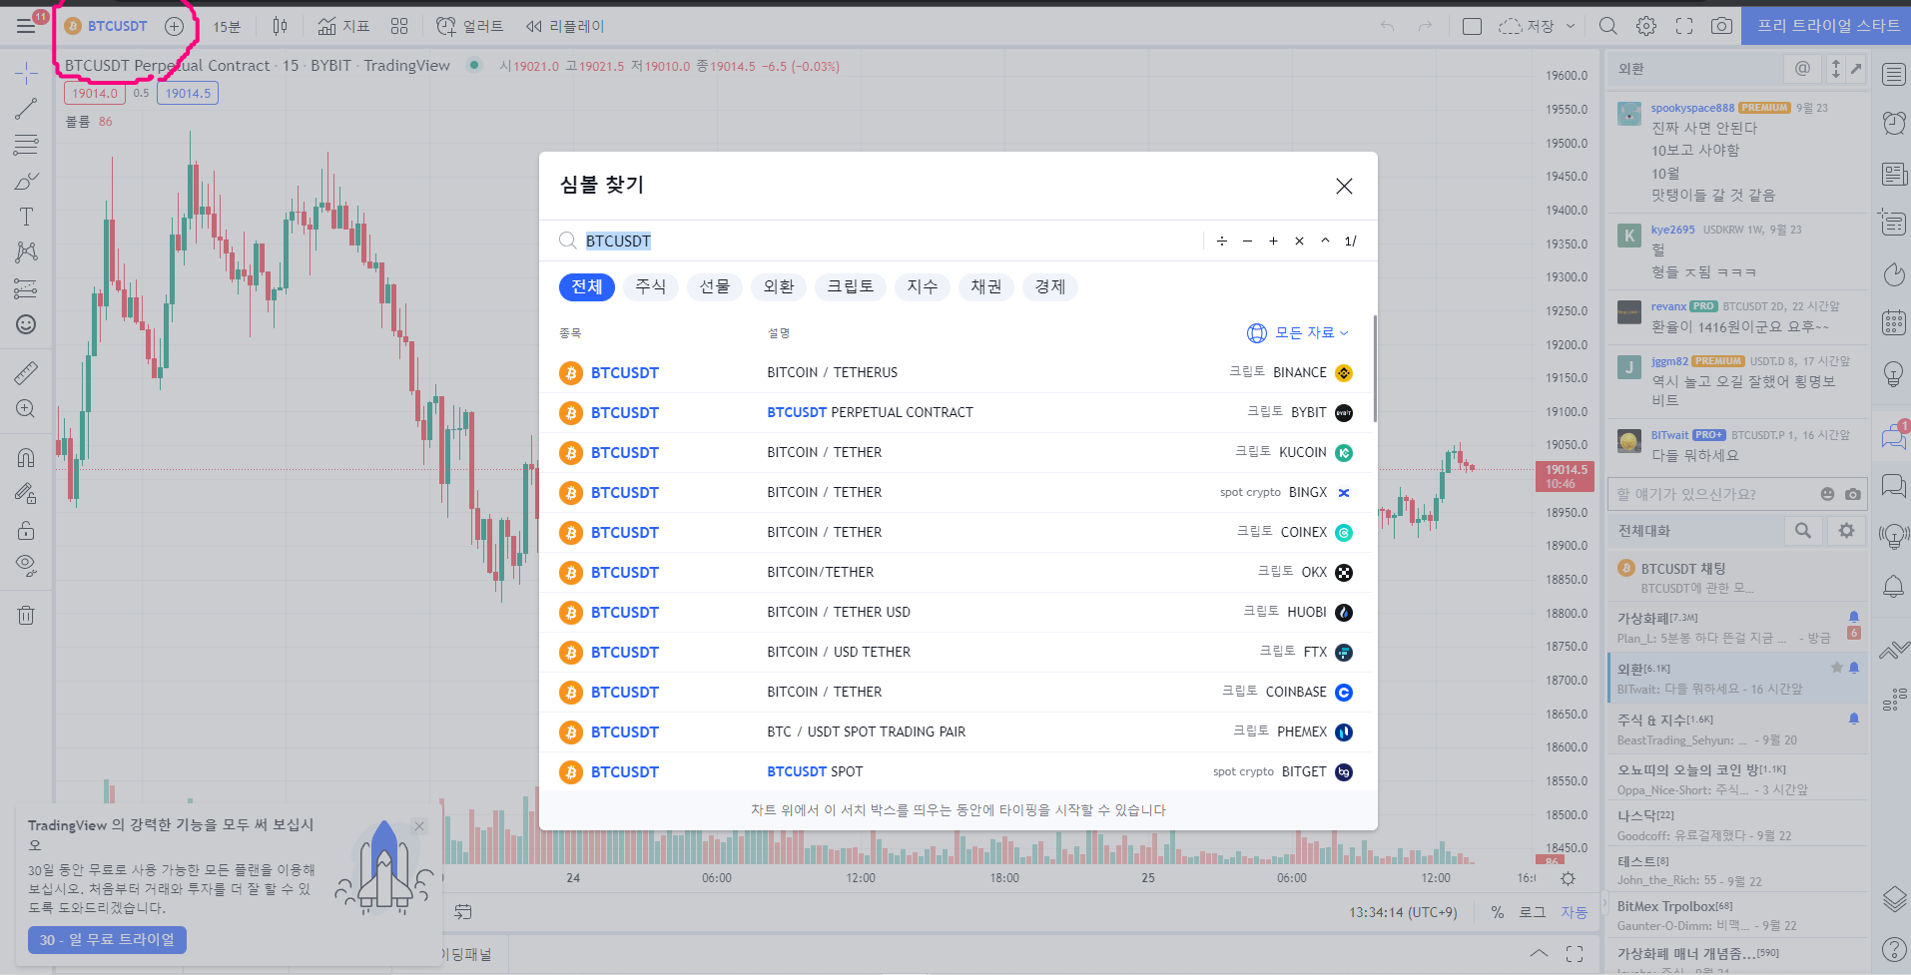Expand the 모든 자료 source dropdown
The width and height of the screenshot is (1911, 975).
(x=1298, y=333)
